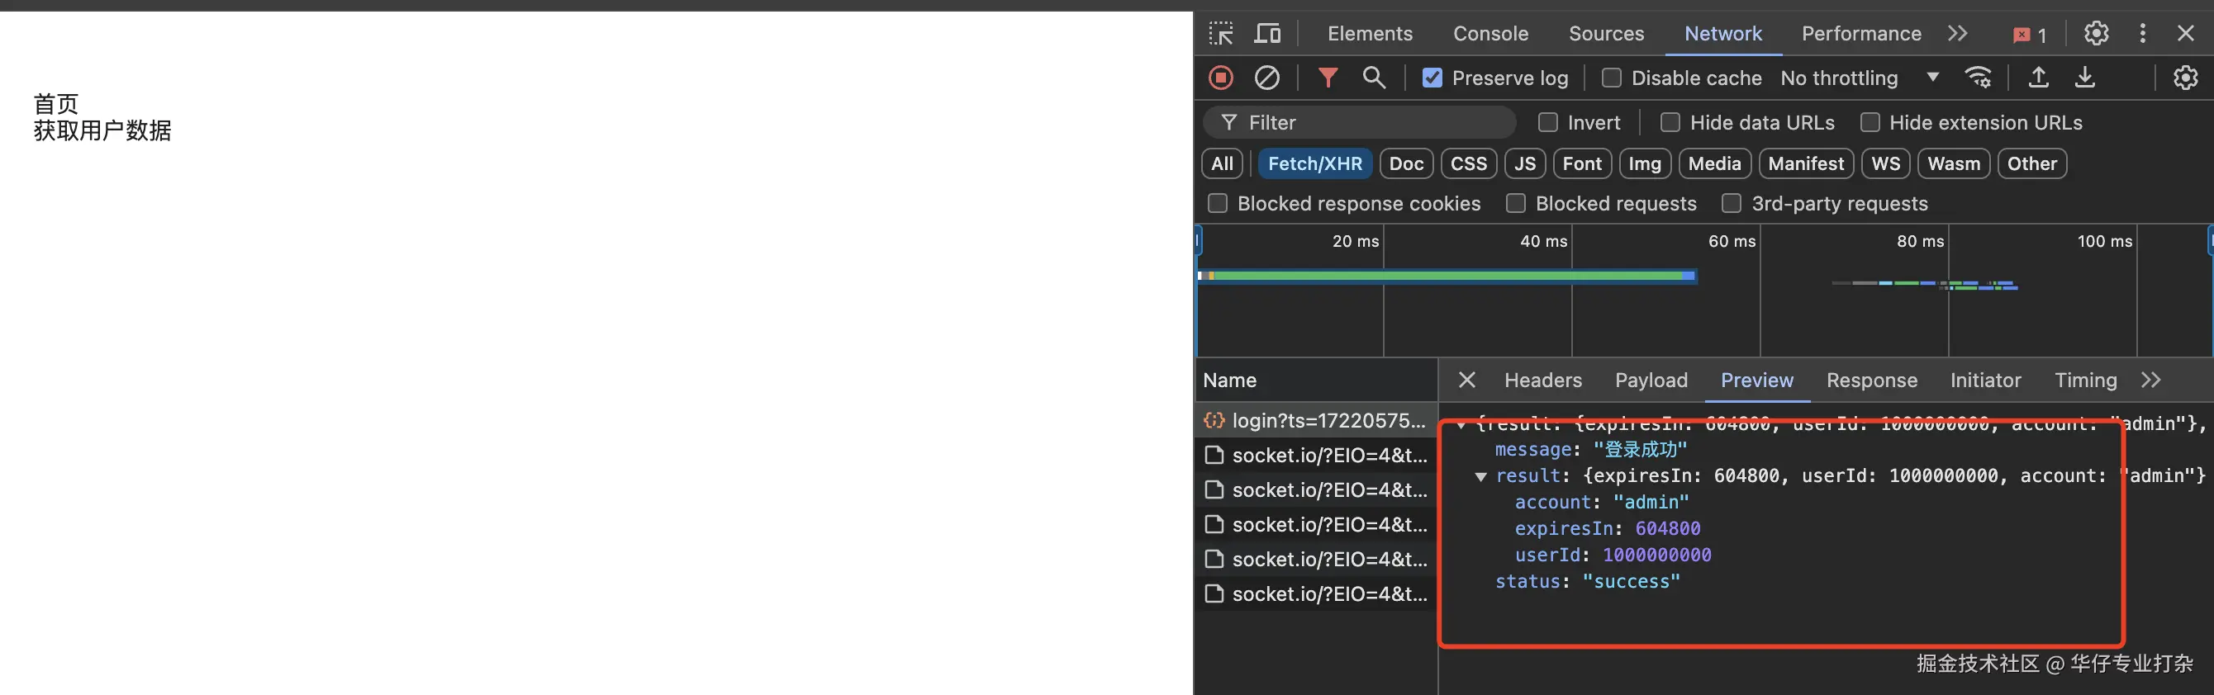Screen dimensions: 2214x695
Task: Close the request details pane
Action: 1467,380
